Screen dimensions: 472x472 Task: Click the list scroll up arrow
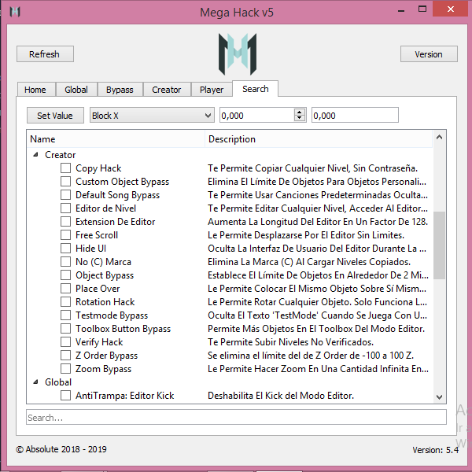(439, 137)
